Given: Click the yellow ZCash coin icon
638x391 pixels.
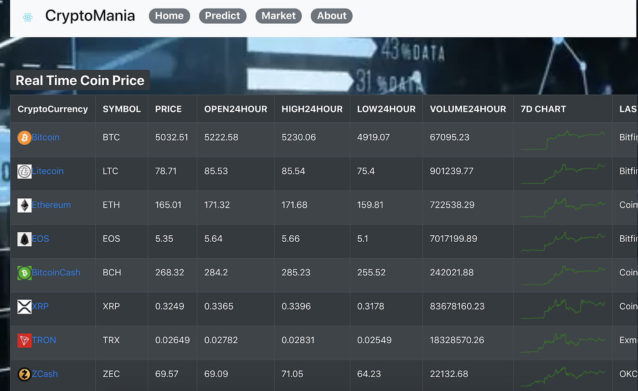Looking at the screenshot, I should pyautogui.click(x=24, y=374).
